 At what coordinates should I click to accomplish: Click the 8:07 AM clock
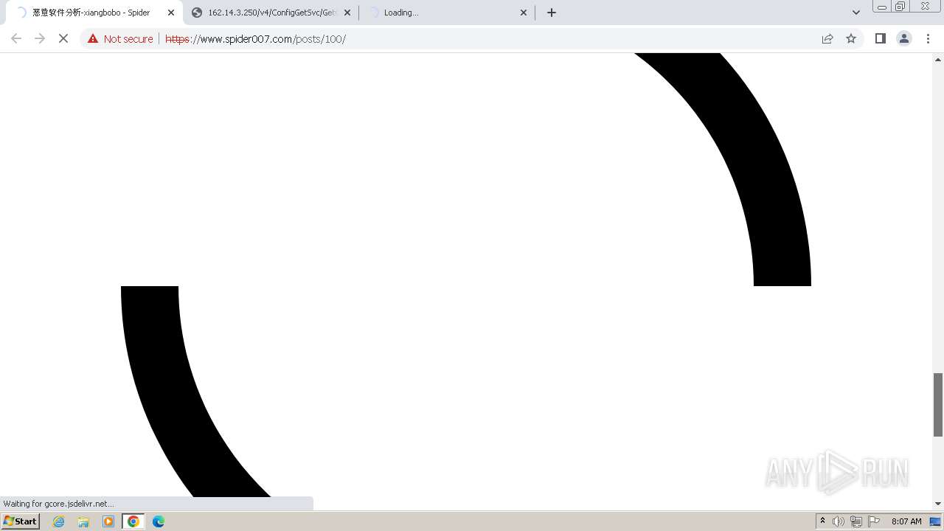[x=906, y=521]
